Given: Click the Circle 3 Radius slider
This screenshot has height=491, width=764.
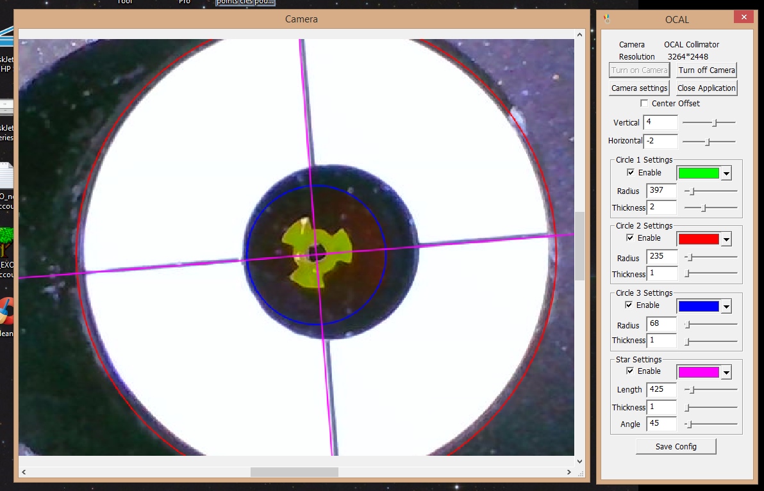Looking at the screenshot, I should tap(711, 324).
